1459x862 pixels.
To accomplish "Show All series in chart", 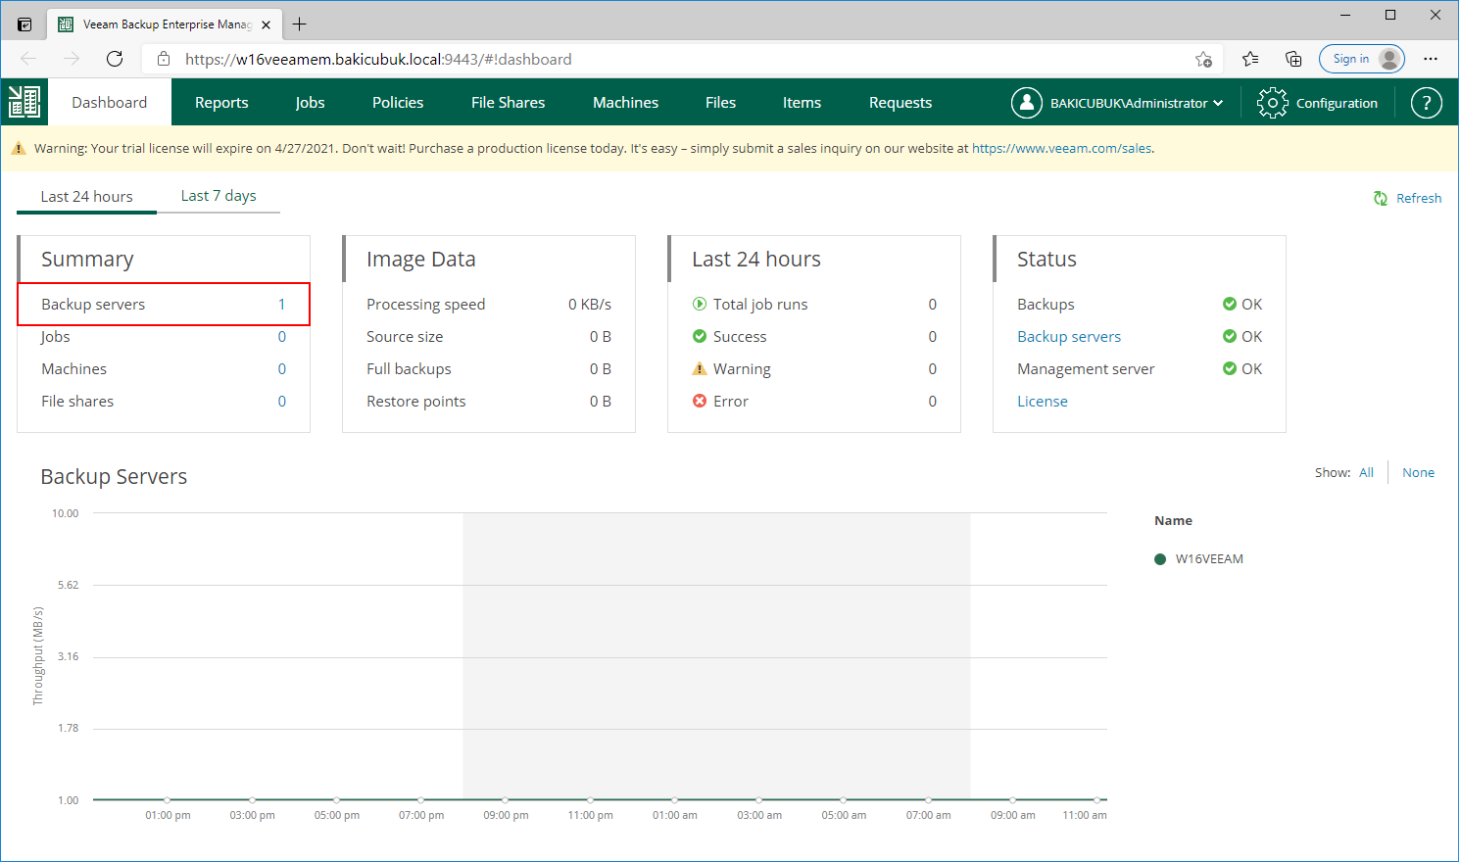I will [x=1366, y=472].
